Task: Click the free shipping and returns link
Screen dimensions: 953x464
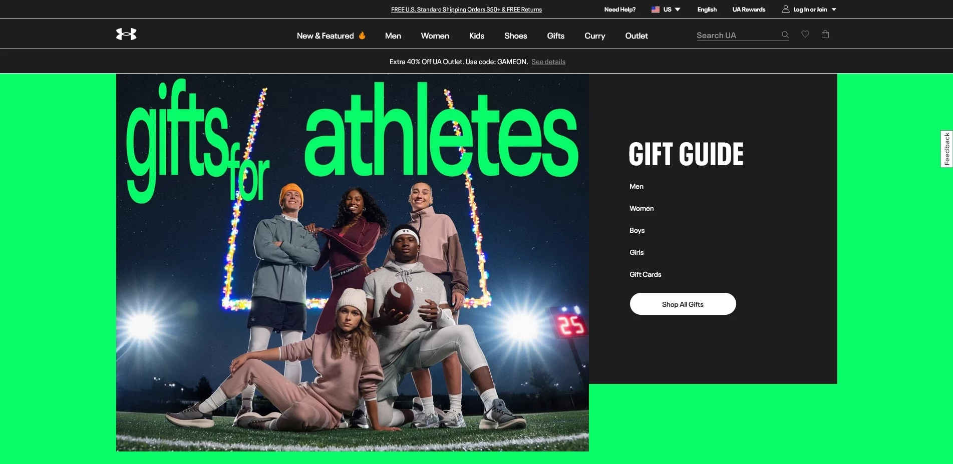Action: pos(466,10)
